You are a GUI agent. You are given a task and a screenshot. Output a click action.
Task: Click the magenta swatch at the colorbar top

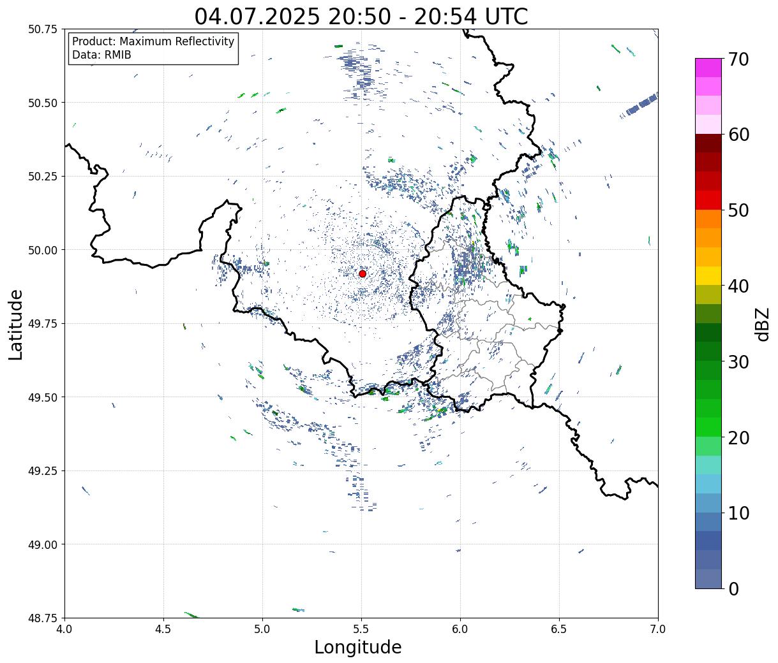[x=708, y=68]
